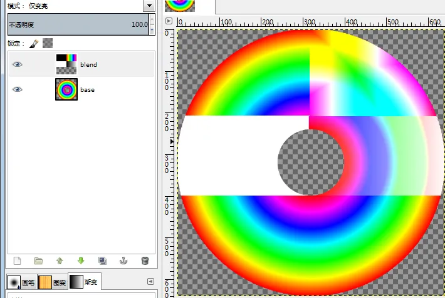Duplicate the selected layer
445x298 pixels.
click(x=102, y=261)
